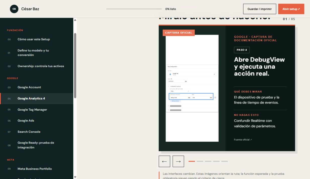The image size is (310, 179).
Task: Open Define tu modelo y tu conversión
Action: 37,53
